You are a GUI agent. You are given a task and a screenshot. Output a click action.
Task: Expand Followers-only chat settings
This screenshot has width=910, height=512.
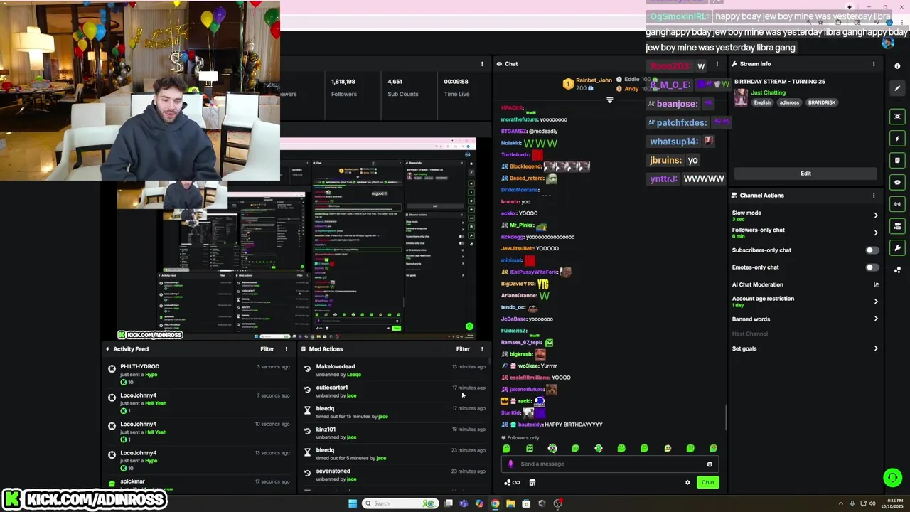(876, 233)
